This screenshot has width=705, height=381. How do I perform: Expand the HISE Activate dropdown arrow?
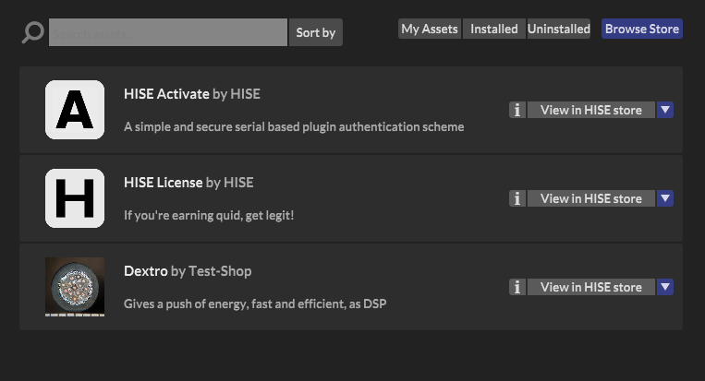click(665, 110)
